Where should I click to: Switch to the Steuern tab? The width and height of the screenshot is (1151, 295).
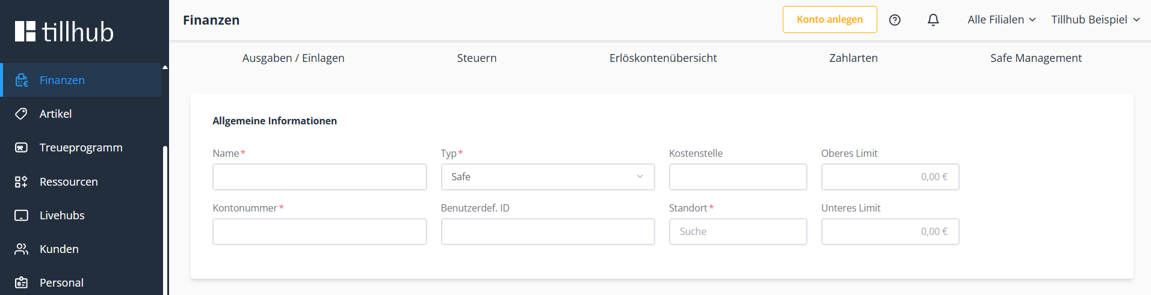tap(477, 58)
